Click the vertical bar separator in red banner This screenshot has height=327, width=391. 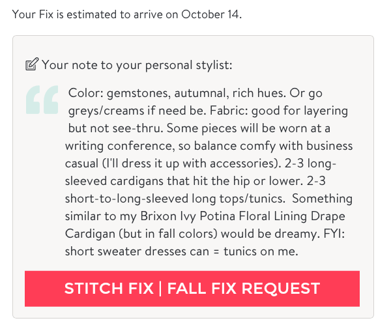pos(160,289)
